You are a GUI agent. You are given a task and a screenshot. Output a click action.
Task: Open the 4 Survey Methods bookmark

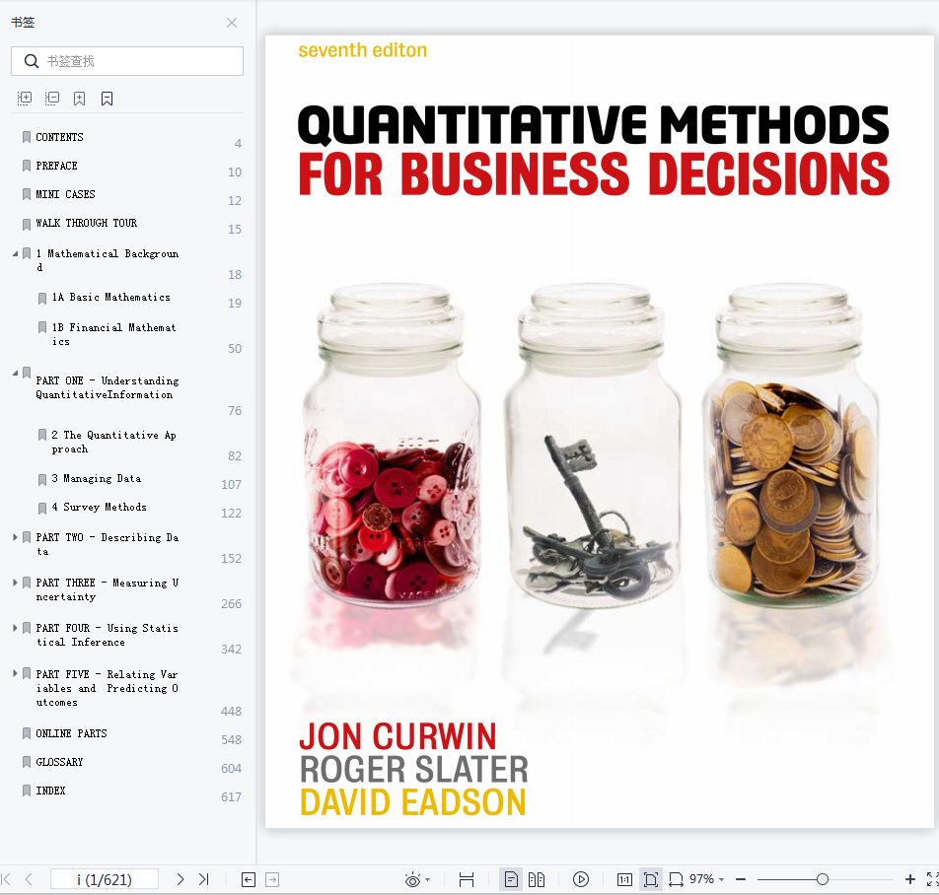(99, 508)
